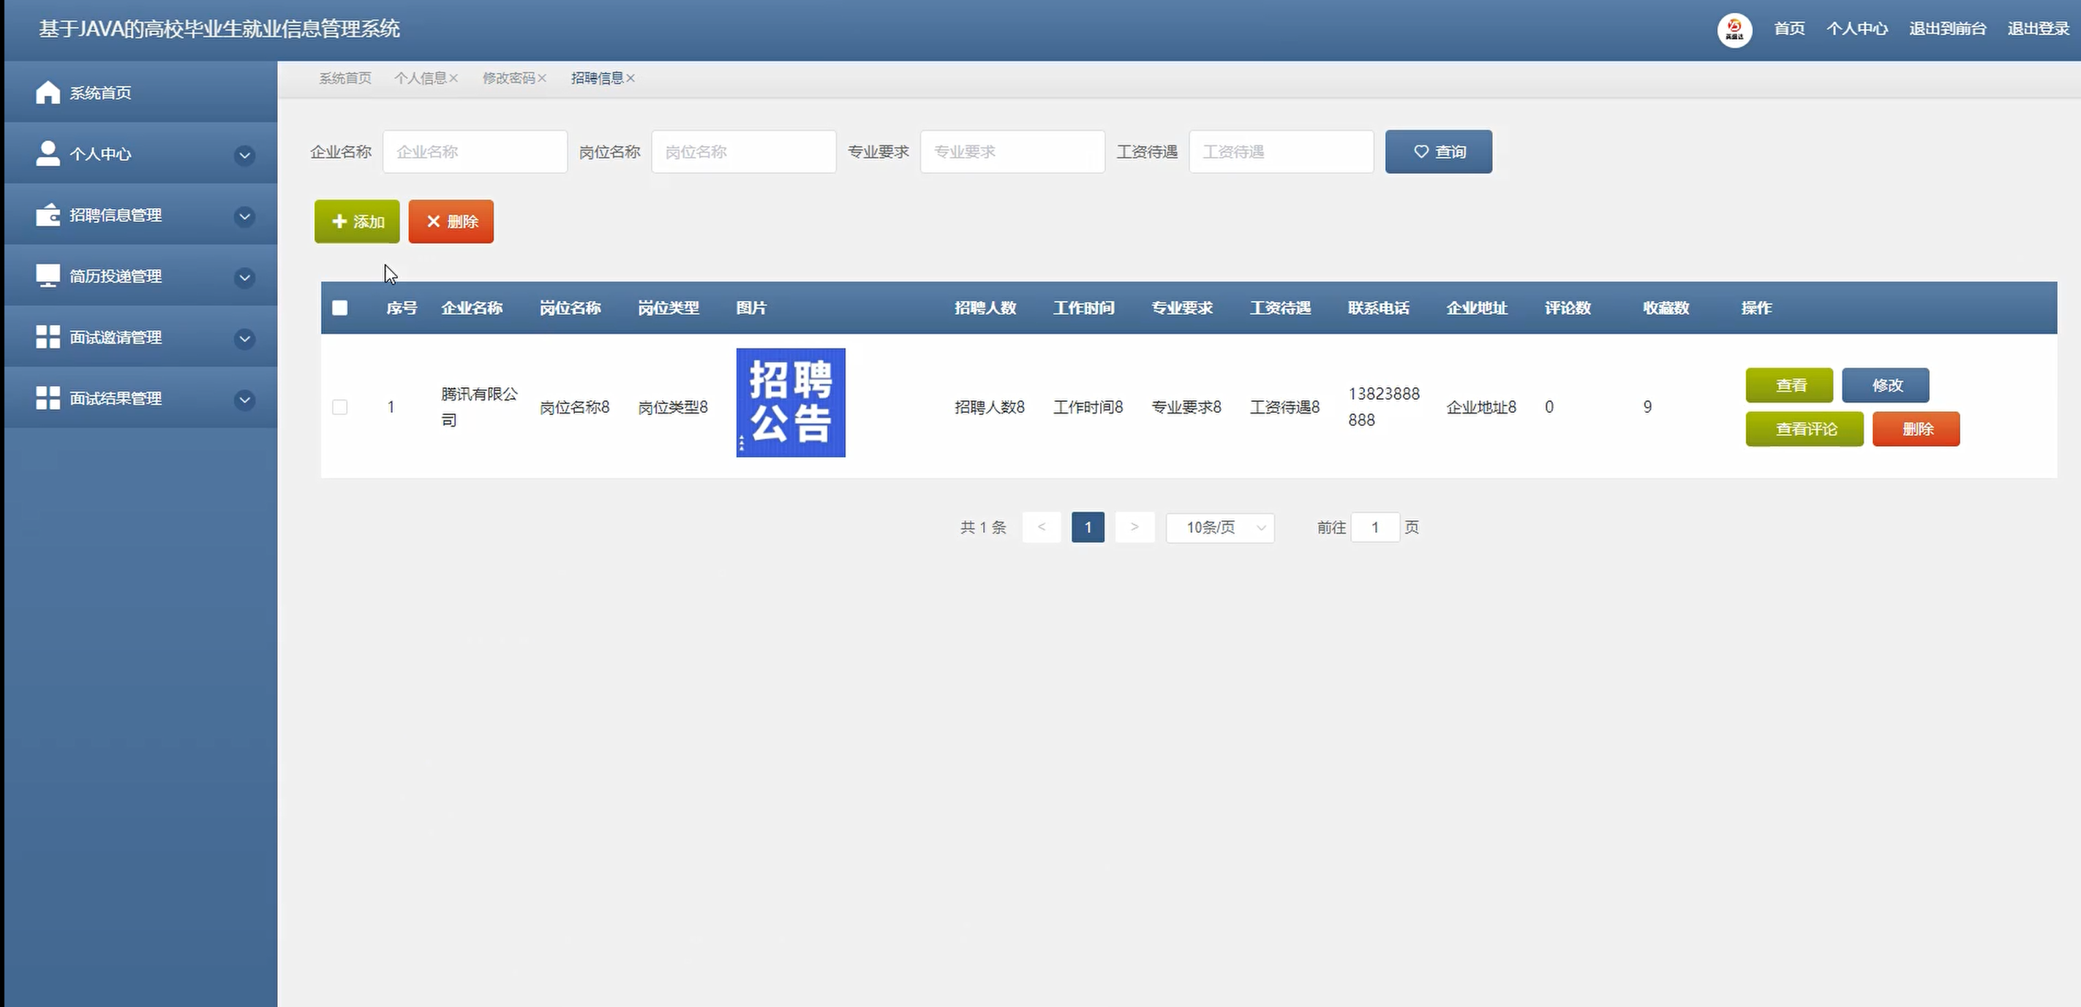Click the 腾讯有限公司 cell text
Screen dimensions: 2081x1007
pos(479,406)
